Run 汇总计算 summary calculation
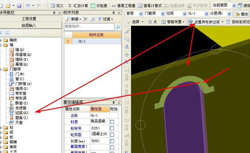This screenshot has height=153, width=250. [x=78, y=6]
